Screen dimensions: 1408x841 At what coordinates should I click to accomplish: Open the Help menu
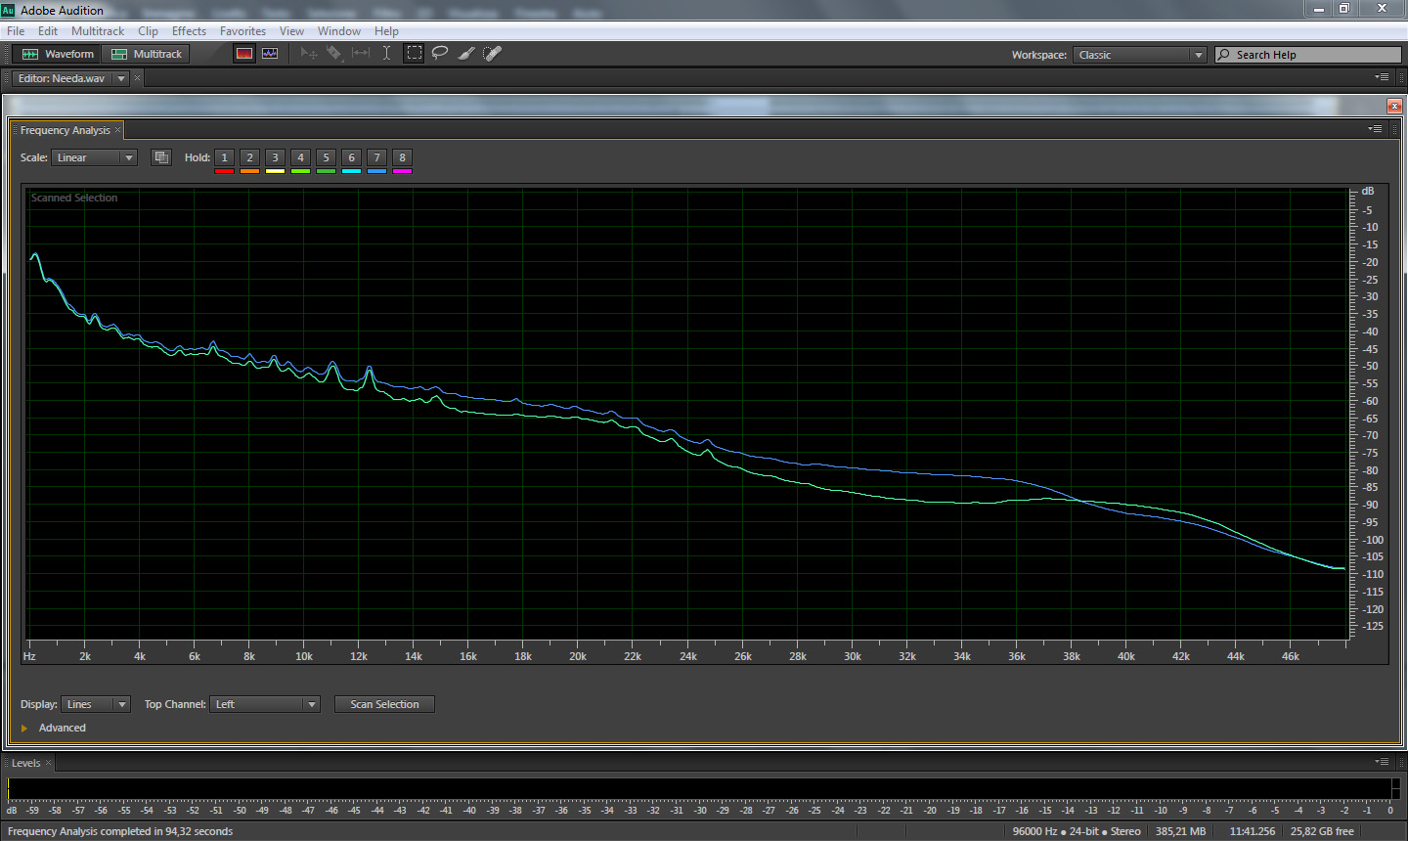point(386,31)
